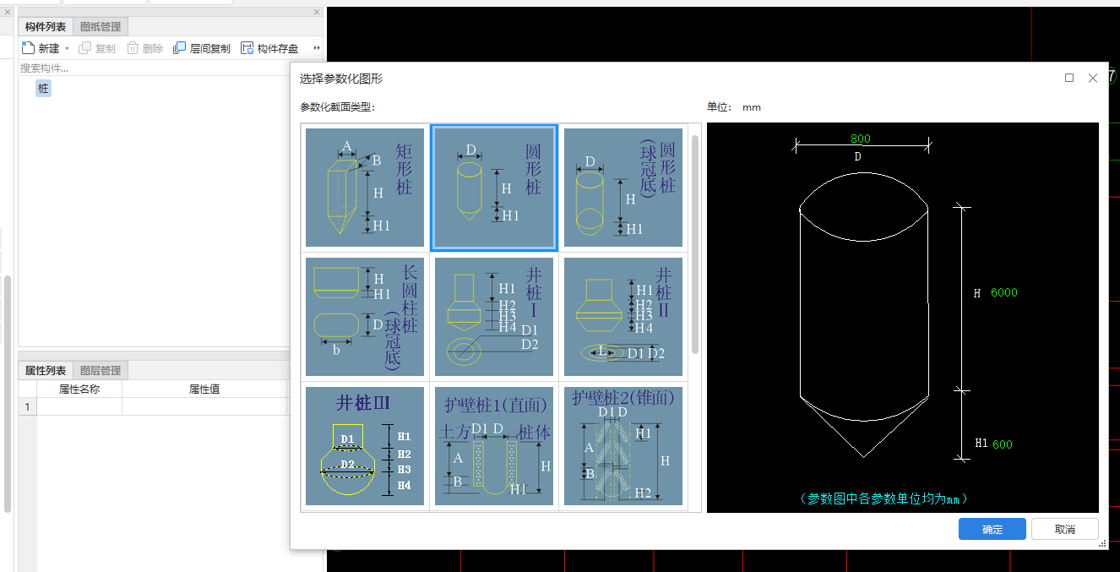Click the H1 value 600 in preview
This screenshot has width=1120, height=572.
tap(1003, 444)
